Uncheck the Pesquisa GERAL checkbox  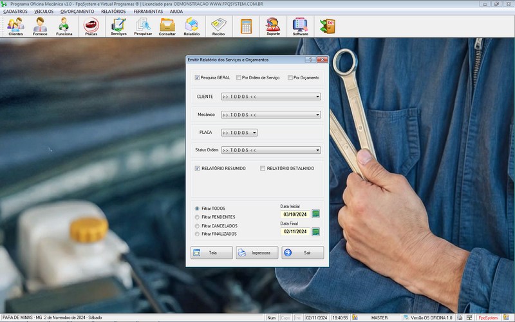[x=198, y=78]
